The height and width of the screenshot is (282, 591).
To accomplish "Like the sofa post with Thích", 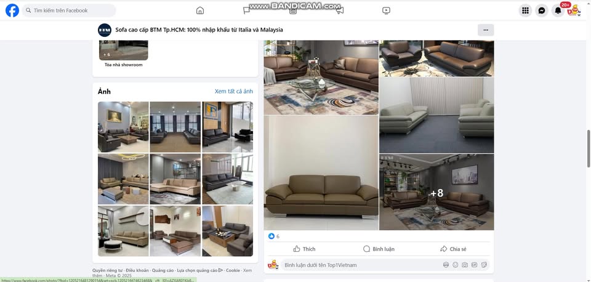I will (x=304, y=249).
